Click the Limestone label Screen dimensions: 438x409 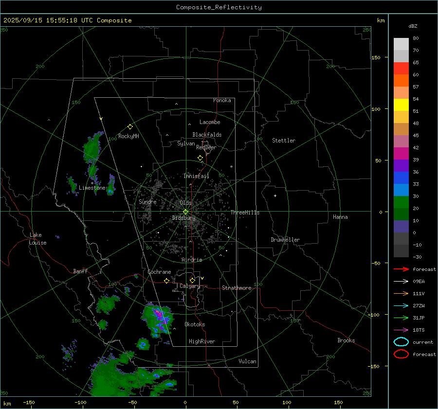coord(92,188)
